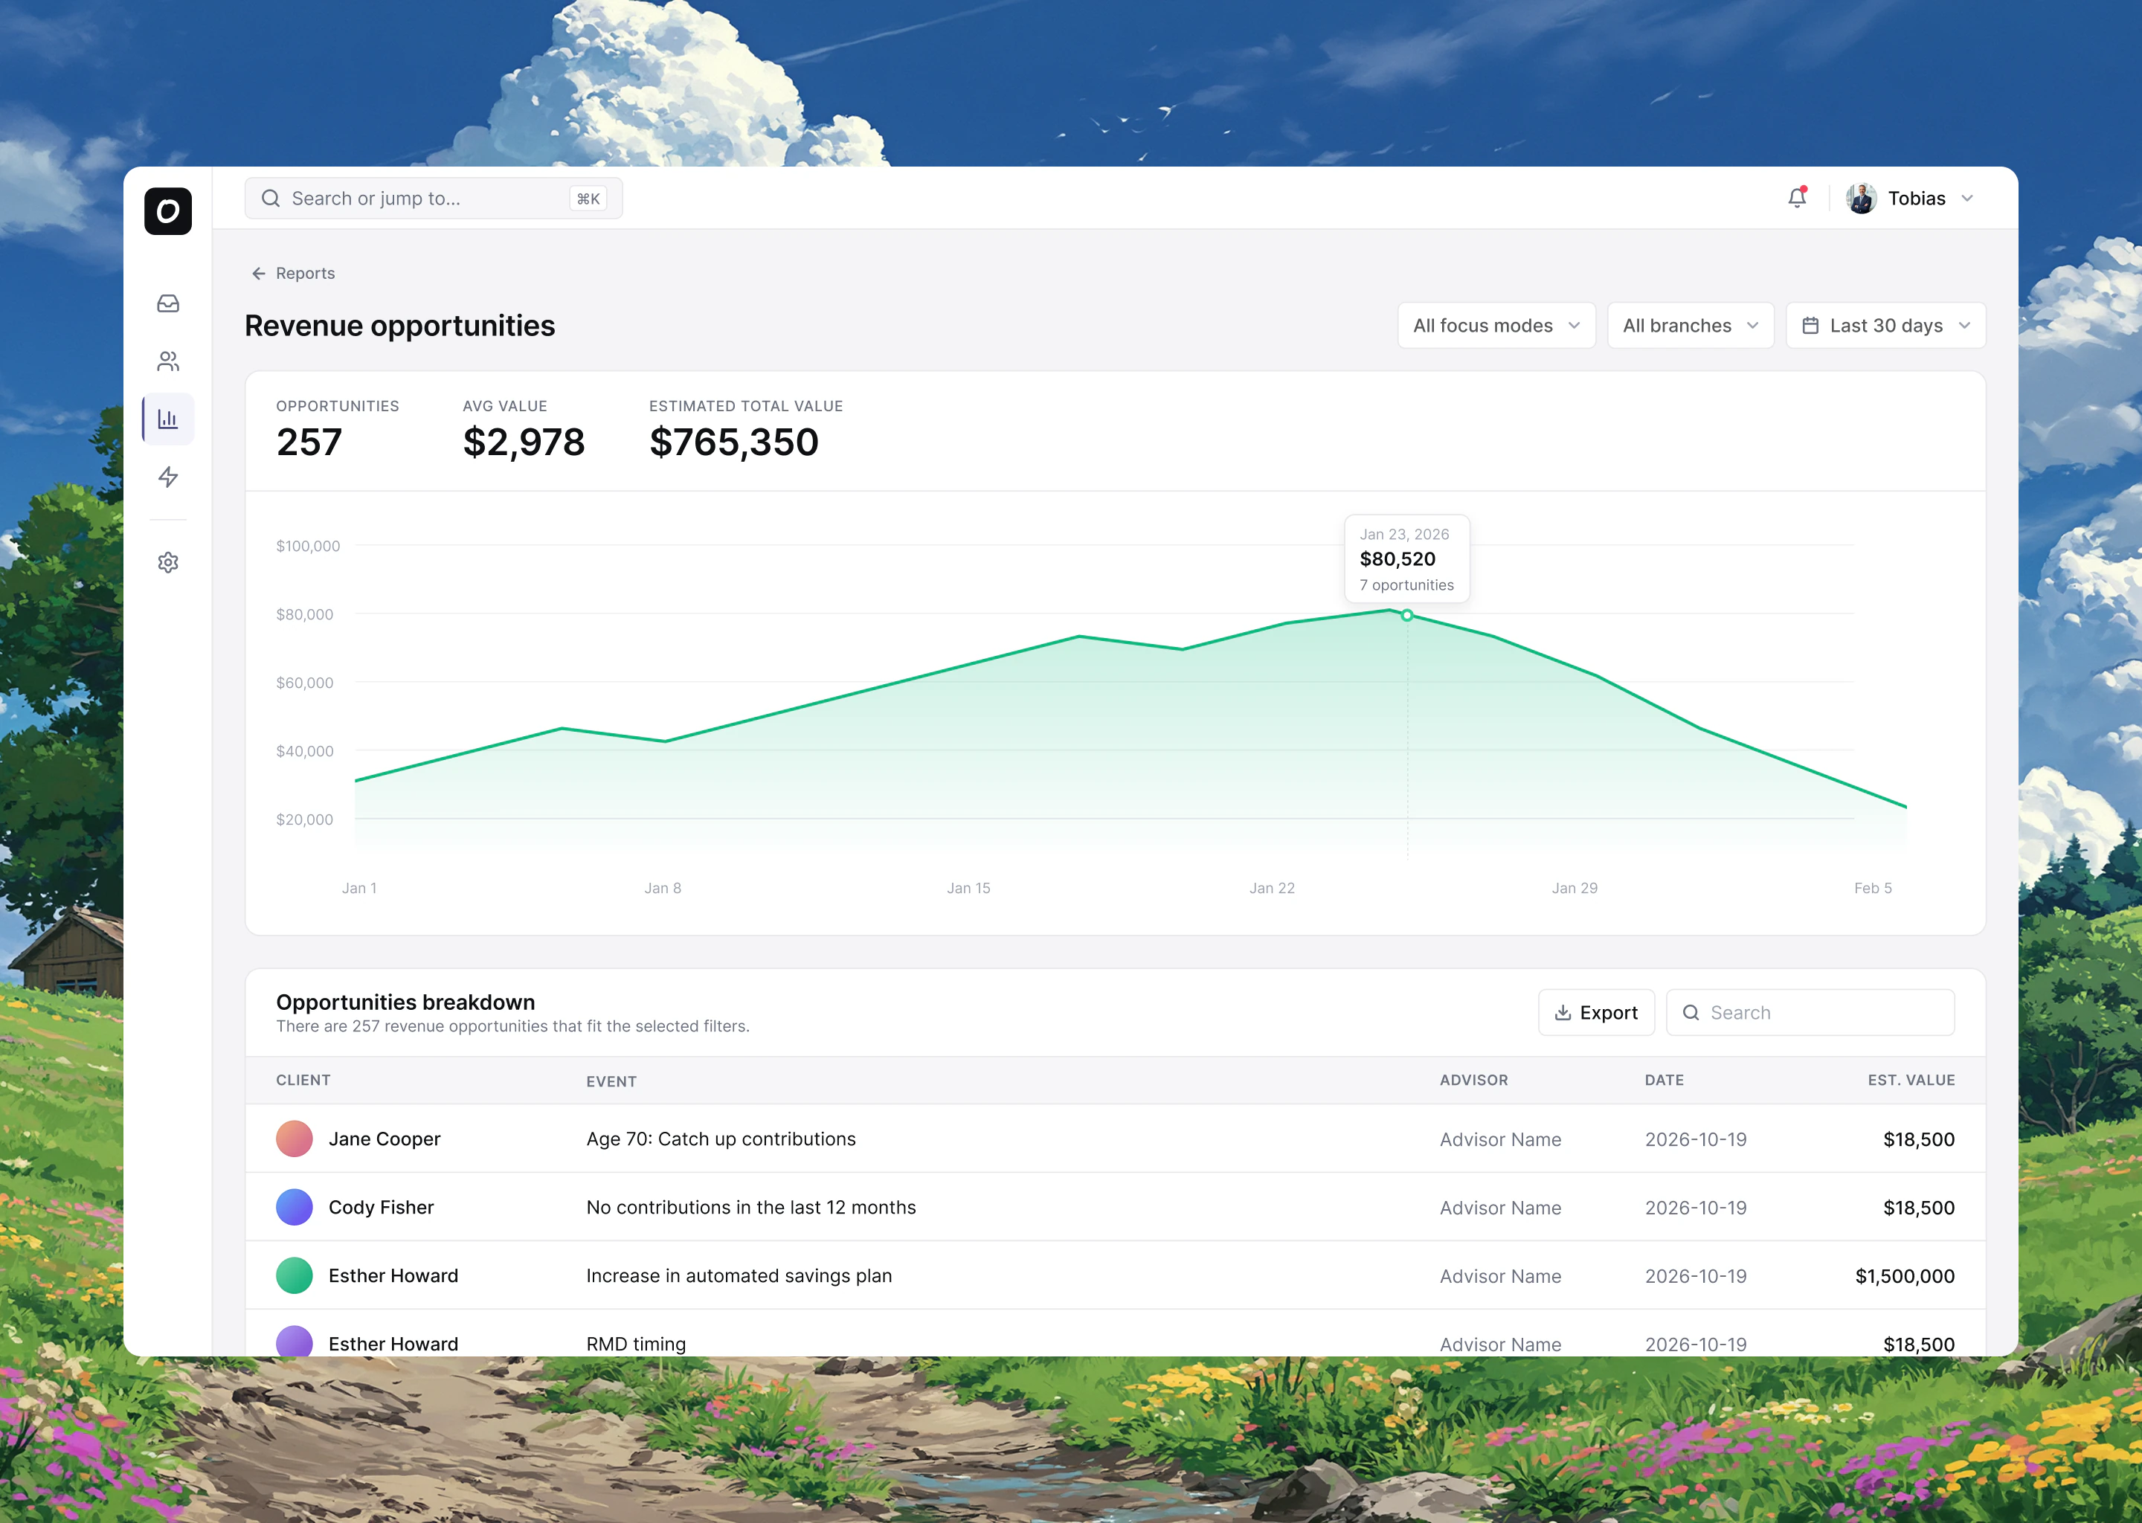Focus the Search or jump to field
2142x1523 pixels.
(x=434, y=199)
